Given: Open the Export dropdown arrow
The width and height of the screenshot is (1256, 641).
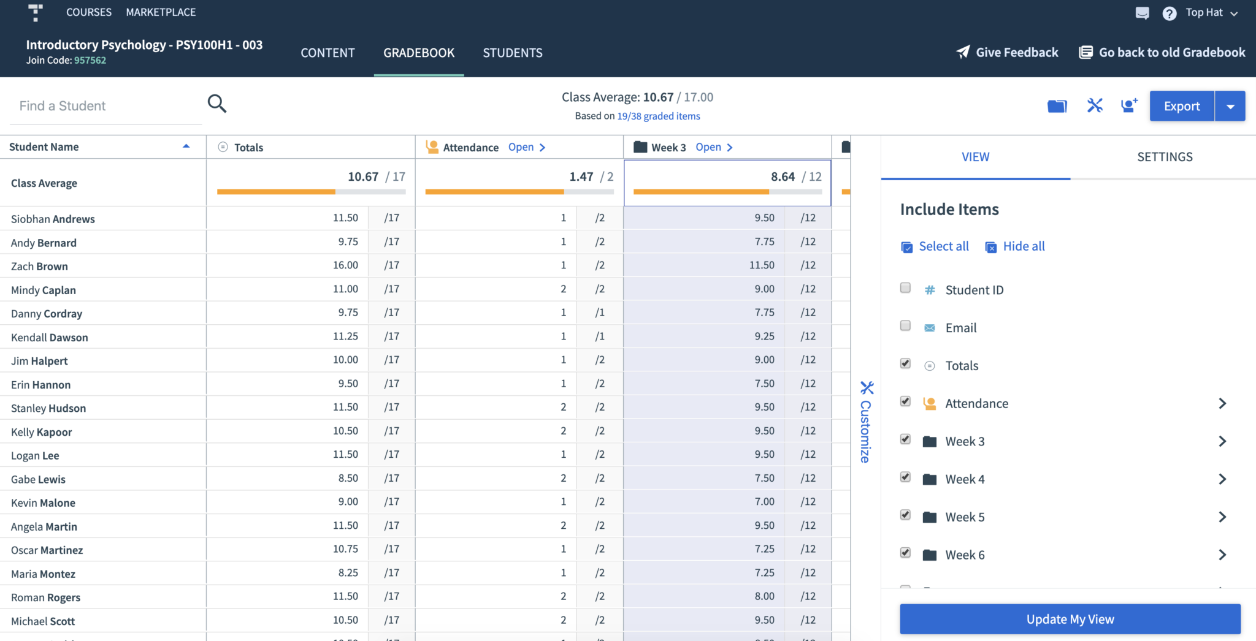Looking at the screenshot, I should tap(1230, 106).
